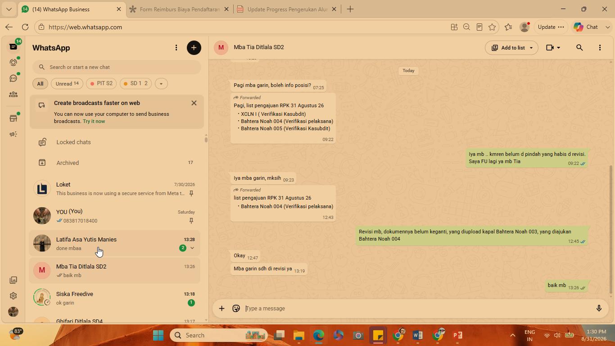The image size is (615, 346).
Task: Open the attach plus icon in composer
Action: tap(222, 309)
